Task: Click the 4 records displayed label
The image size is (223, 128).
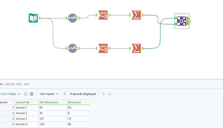Action: [x=83, y=94]
